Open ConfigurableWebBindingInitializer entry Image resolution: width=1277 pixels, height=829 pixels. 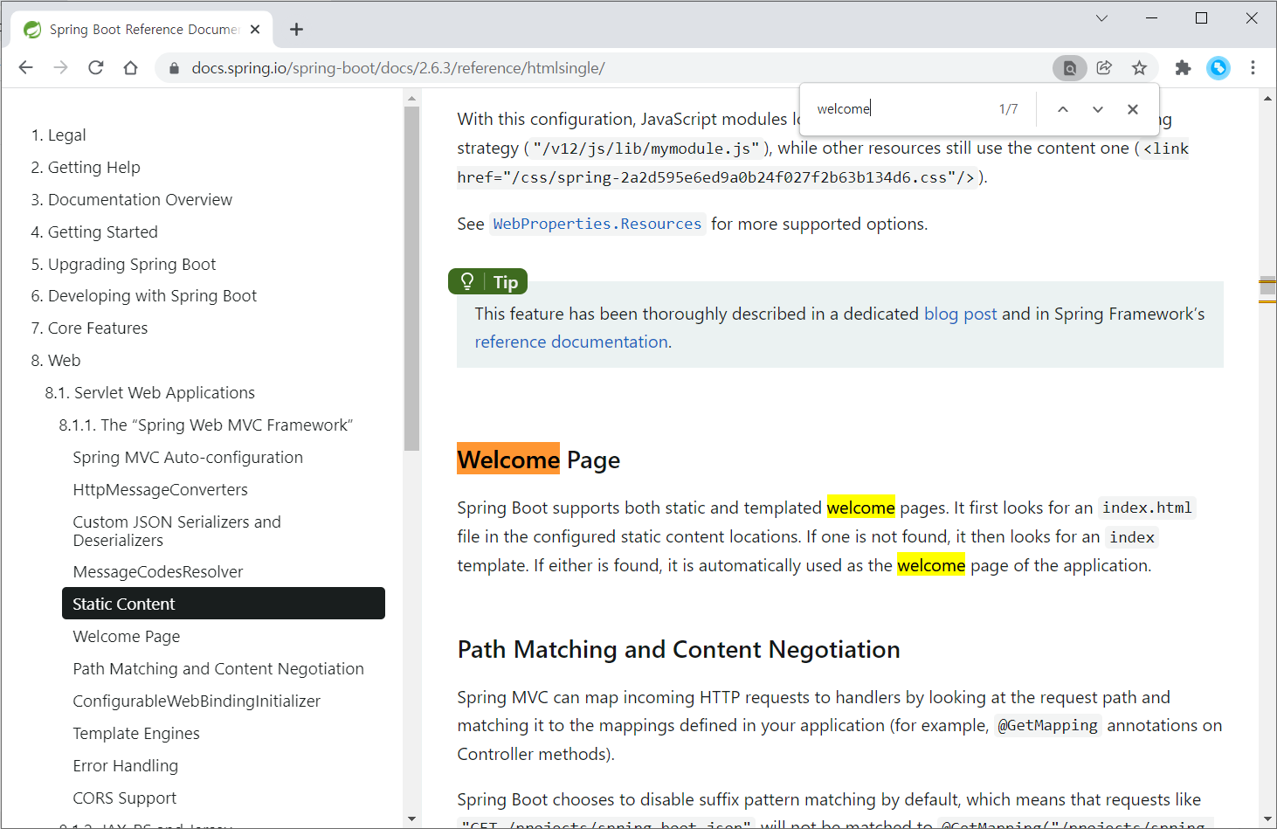pyautogui.click(x=197, y=701)
